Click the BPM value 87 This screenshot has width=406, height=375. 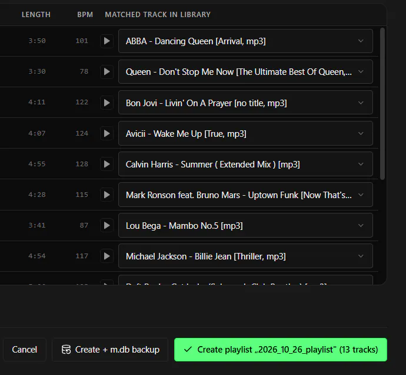(84, 225)
